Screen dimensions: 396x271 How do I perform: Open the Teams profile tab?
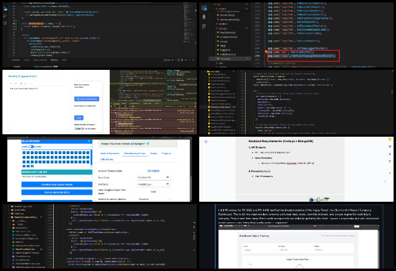[153, 153]
